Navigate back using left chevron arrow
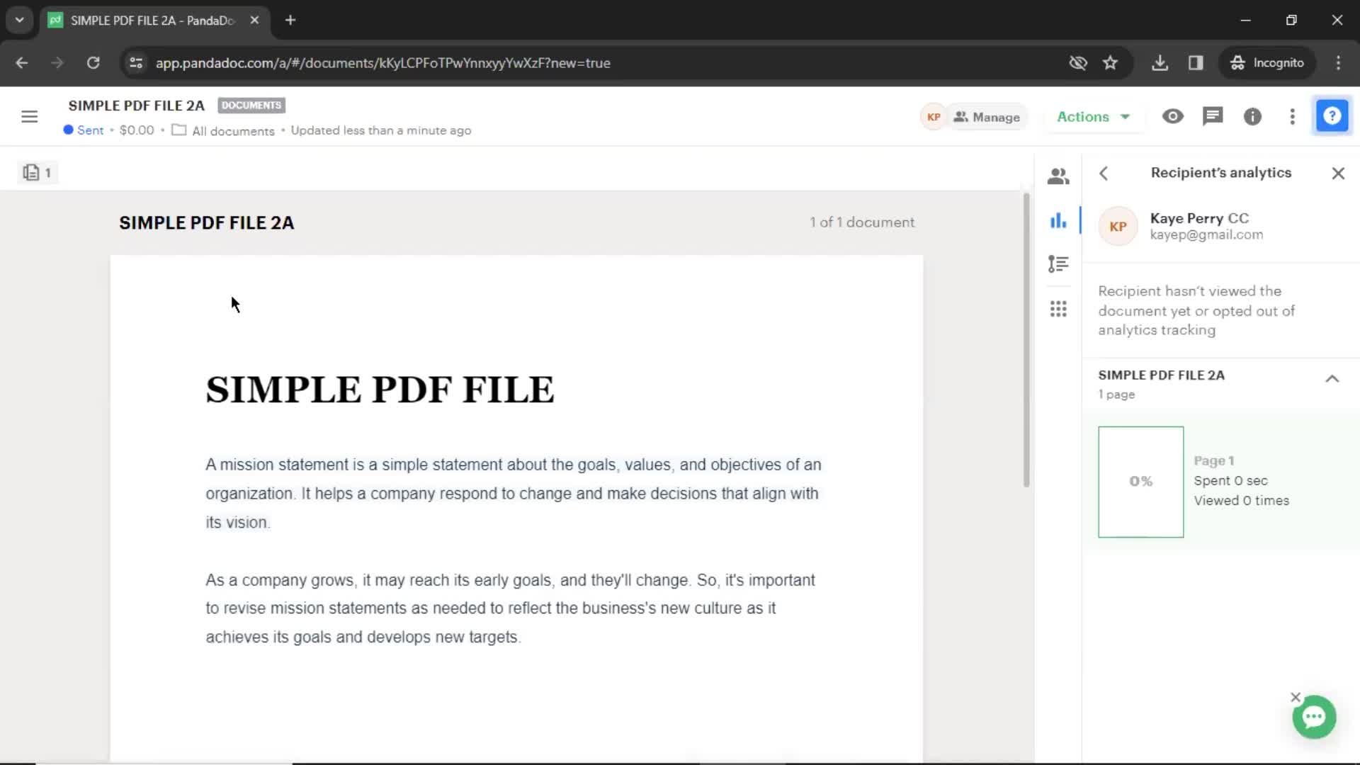Image resolution: width=1360 pixels, height=765 pixels. click(x=1104, y=172)
